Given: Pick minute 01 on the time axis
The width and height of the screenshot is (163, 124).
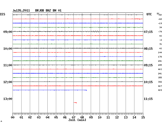Looking at the screenshot, I should click(21, 117).
